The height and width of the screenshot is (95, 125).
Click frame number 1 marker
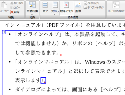click(x=4, y=32)
